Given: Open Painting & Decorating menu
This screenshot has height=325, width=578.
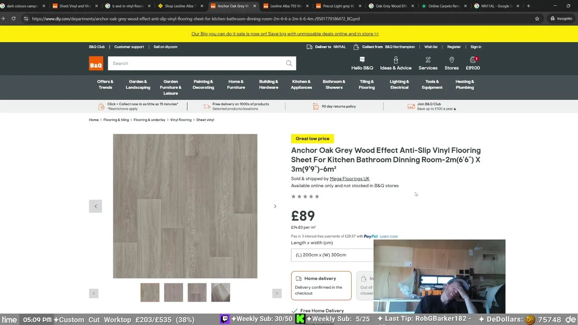Looking at the screenshot, I should click(x=203, y=84).
